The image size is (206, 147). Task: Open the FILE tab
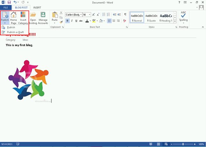point(6,8)
